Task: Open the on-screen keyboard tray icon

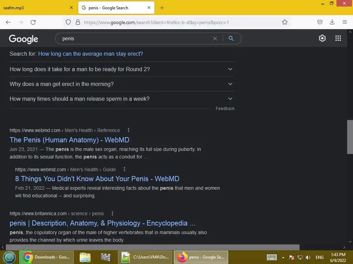Action: pyautogui.click(x=272, y=257)
